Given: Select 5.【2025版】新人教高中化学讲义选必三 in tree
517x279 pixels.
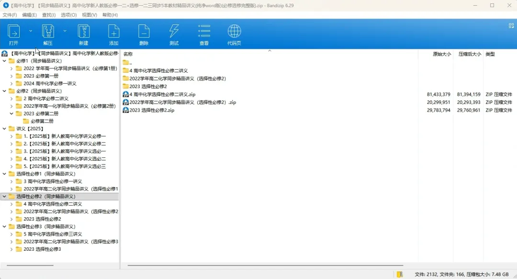Looking at the screenshot, I should click(65, 167).
